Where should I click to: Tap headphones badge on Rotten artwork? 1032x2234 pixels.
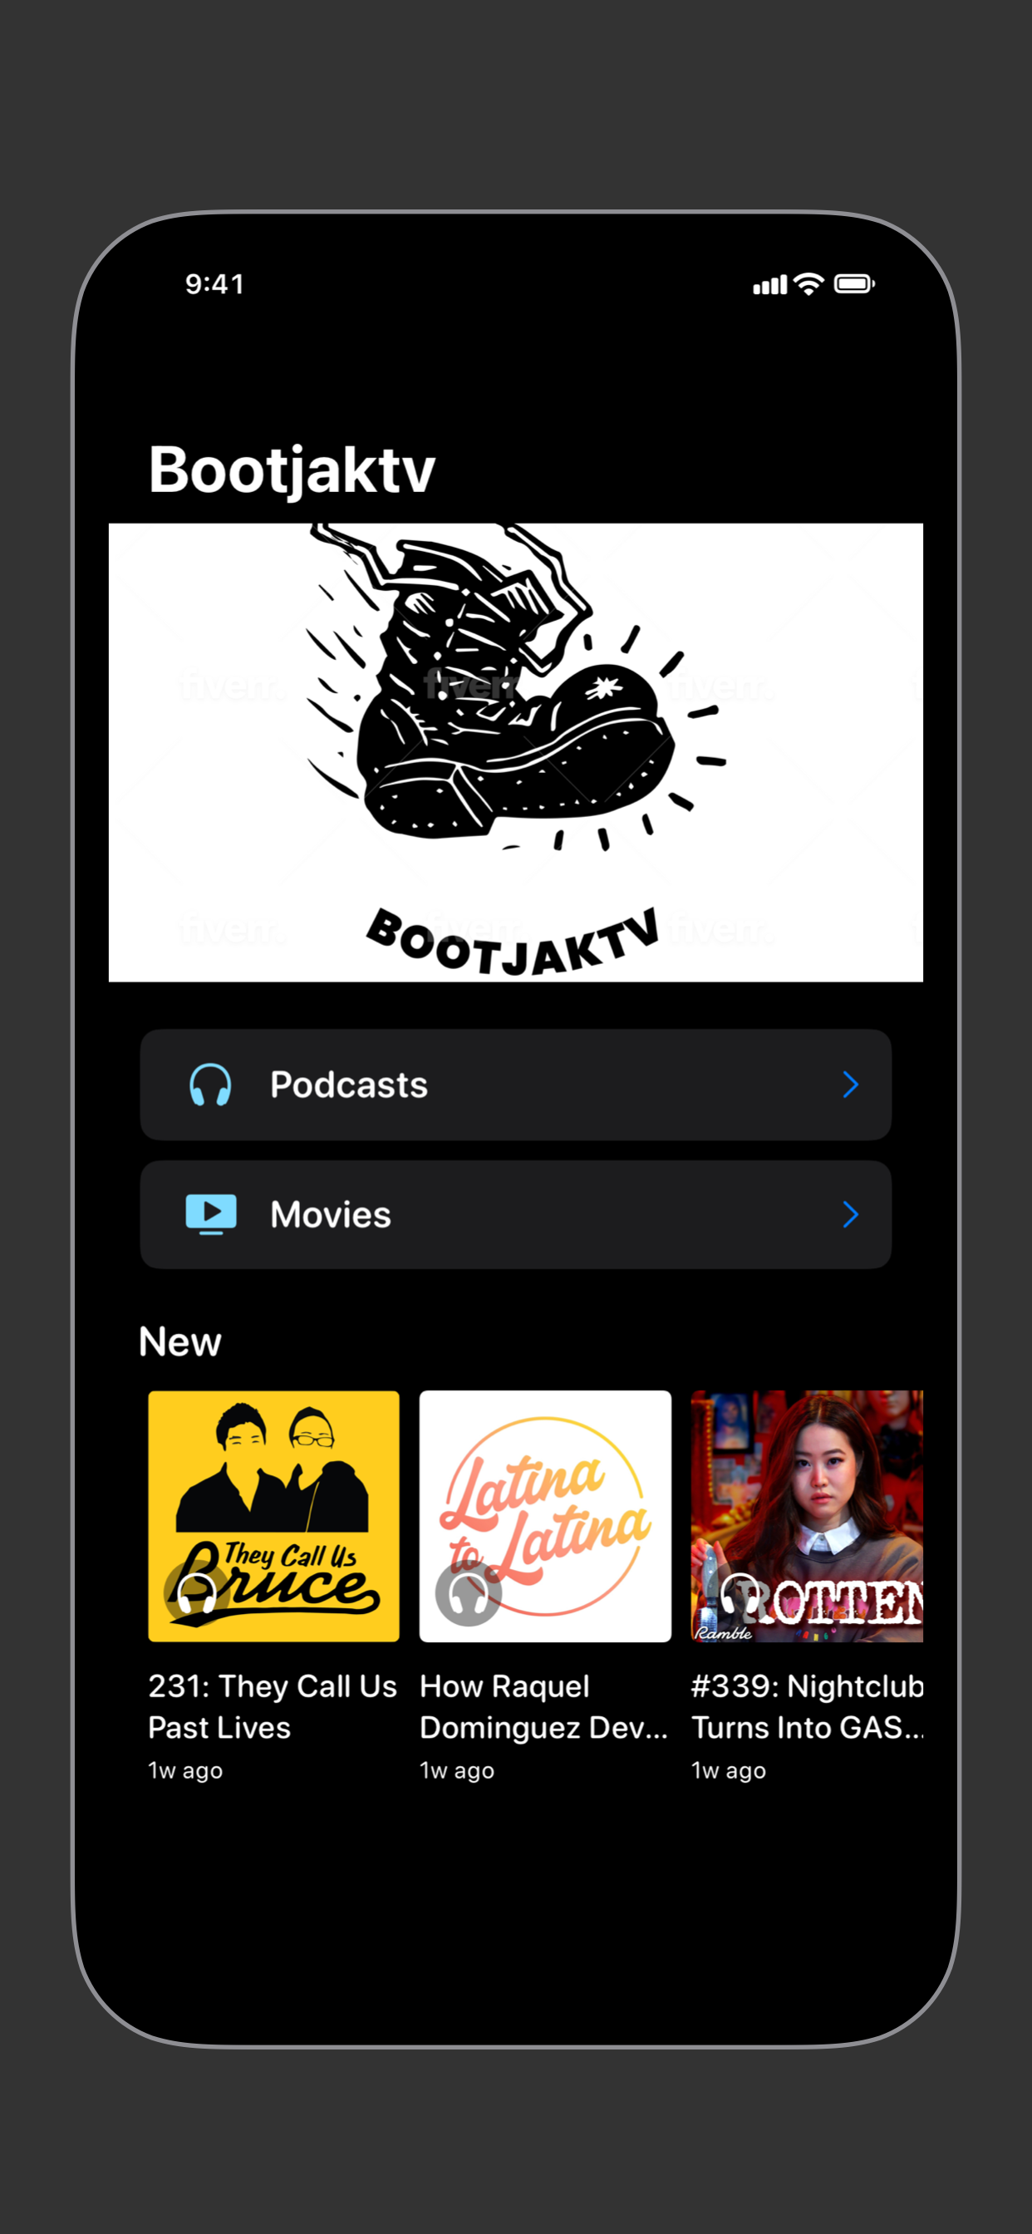pyautogui.click(x=740, y=1592)
